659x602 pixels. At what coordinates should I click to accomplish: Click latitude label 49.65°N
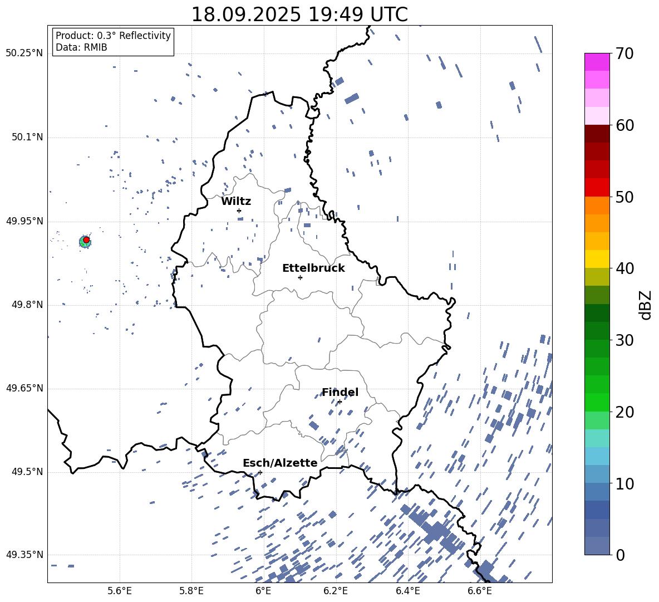pos(24,388)
